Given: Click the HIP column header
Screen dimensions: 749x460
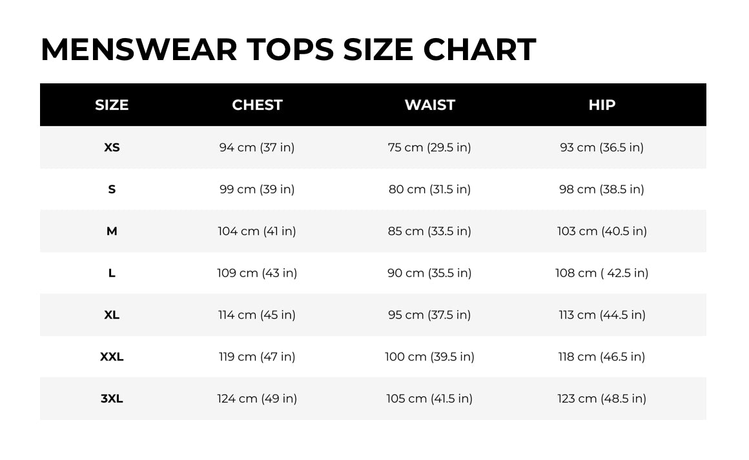Looking at the screenshot, I should point(602,105).
